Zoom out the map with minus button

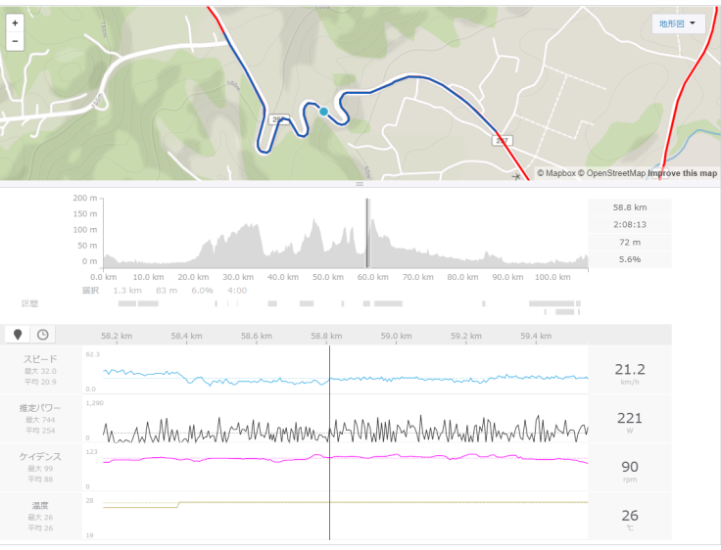(x=15, y=41)
